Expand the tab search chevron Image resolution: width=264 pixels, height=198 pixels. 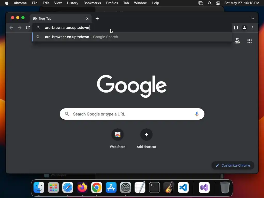(253, 19)
